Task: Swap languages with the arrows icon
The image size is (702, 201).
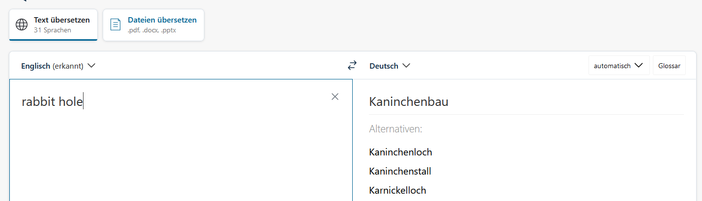Action: pyautogui.click(x=352, y=65)
